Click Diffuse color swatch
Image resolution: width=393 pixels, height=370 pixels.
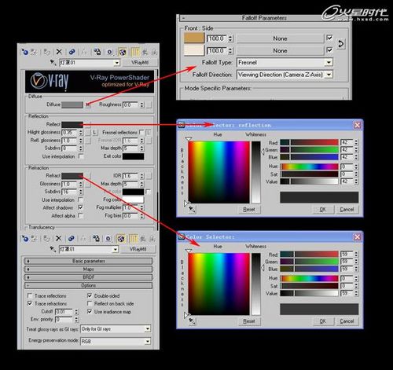click(72, 104)
